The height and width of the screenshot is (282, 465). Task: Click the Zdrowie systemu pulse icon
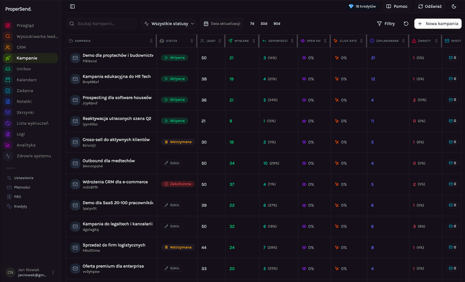pos(8,156)
